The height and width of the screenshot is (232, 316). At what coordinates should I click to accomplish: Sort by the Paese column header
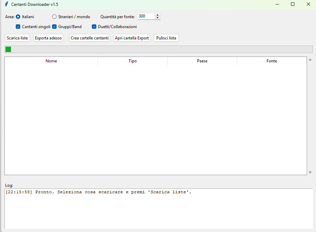coord(202,61)
